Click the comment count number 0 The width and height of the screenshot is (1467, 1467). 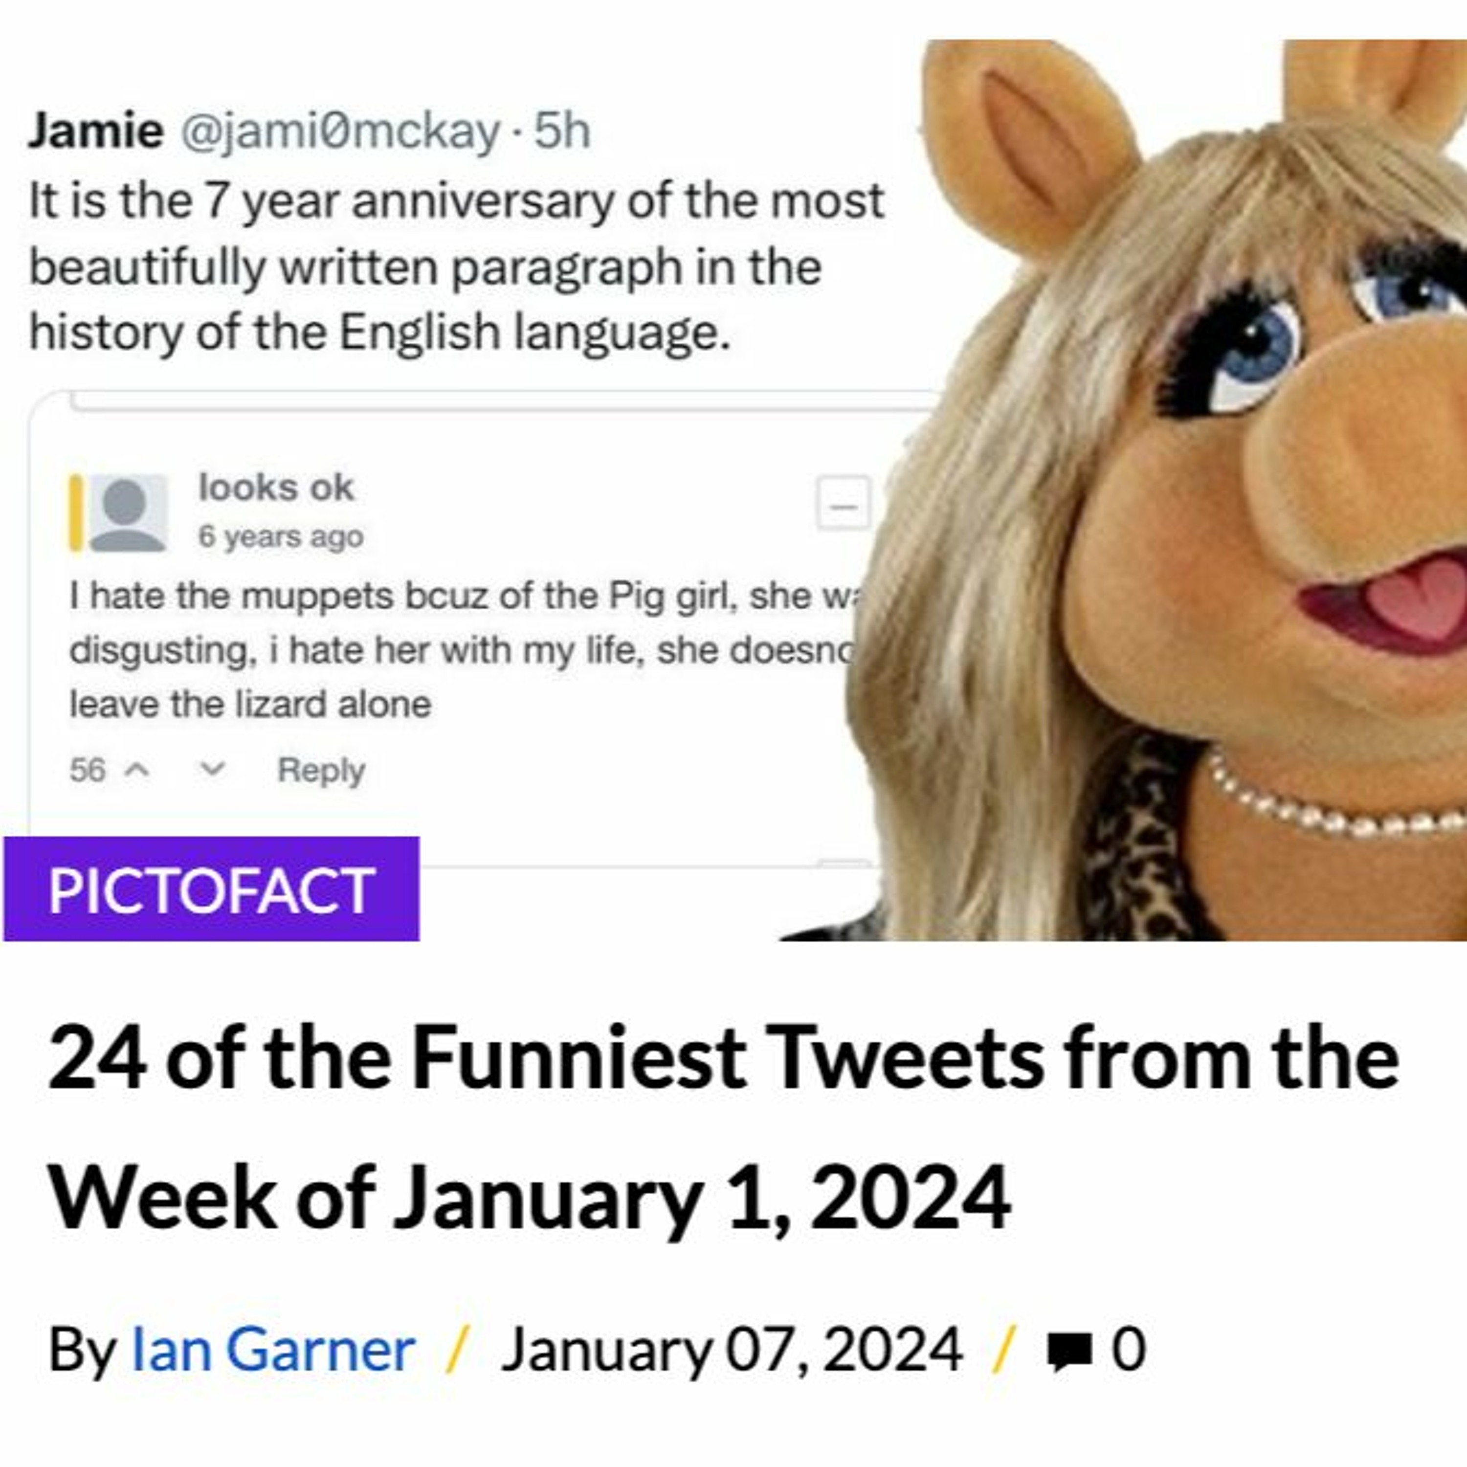(x=1128, y=1350)
